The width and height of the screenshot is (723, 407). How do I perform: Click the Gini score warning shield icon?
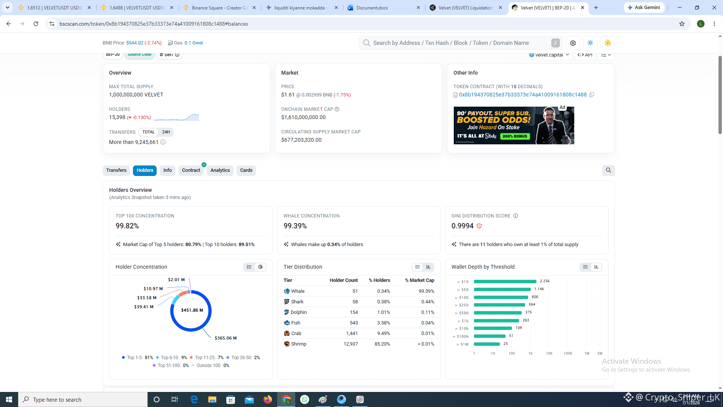click(479, 226)
